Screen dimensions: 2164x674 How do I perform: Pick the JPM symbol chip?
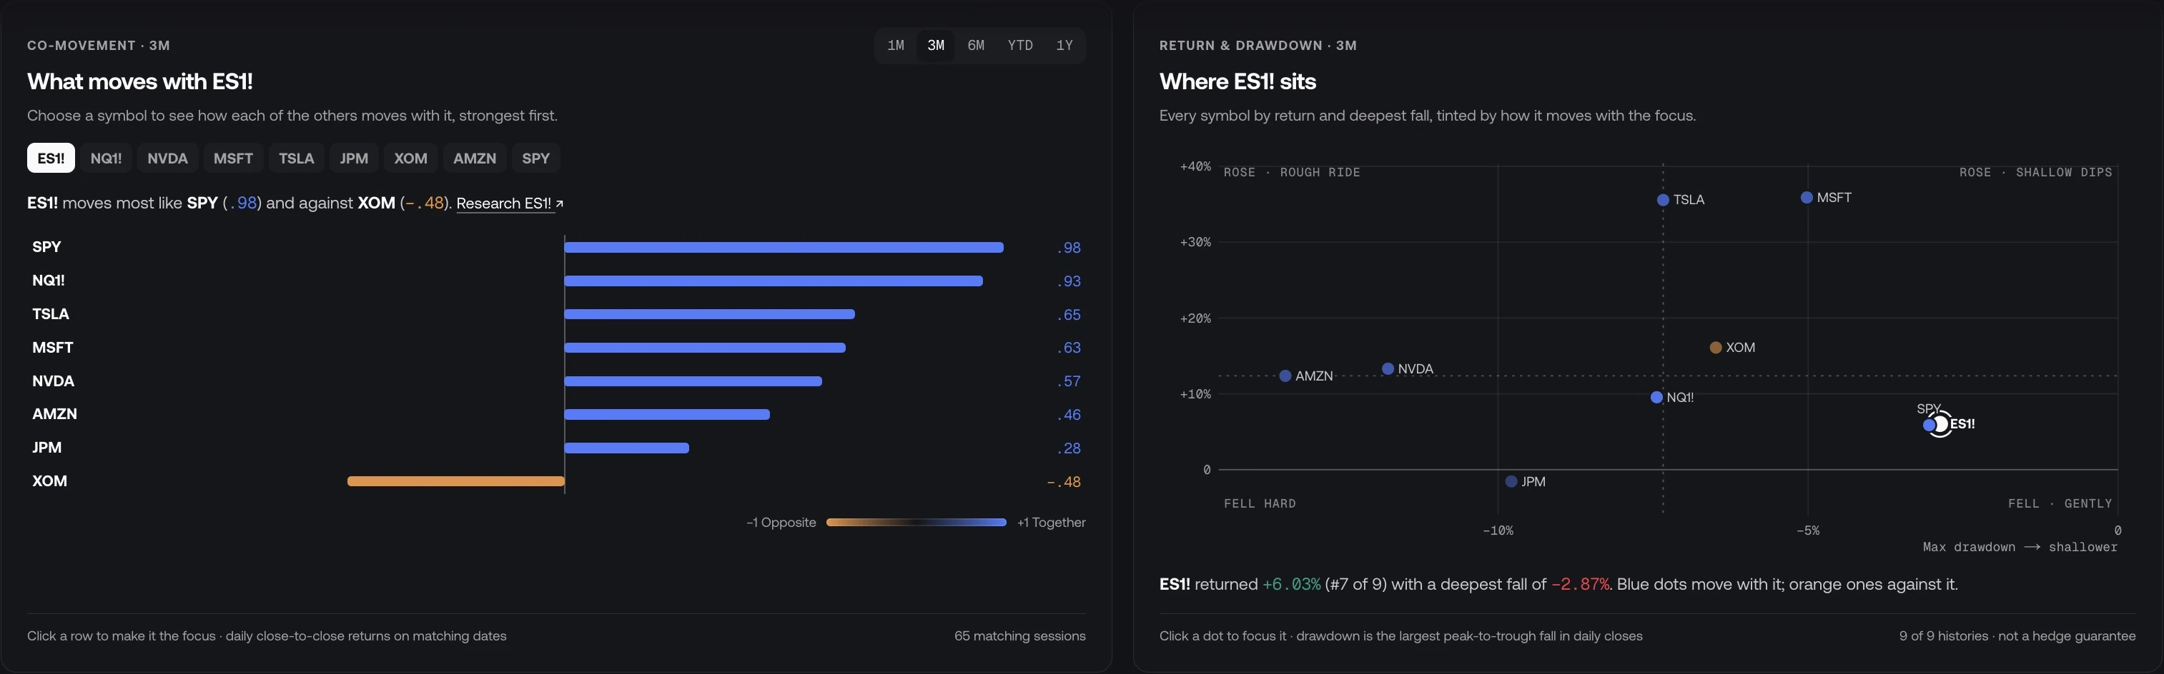coord(354,158)
